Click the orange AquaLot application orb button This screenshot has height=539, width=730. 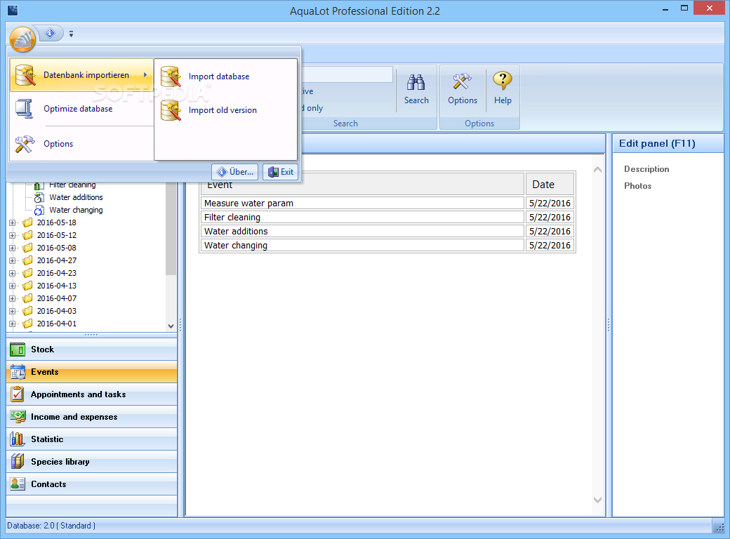[22, 39]
